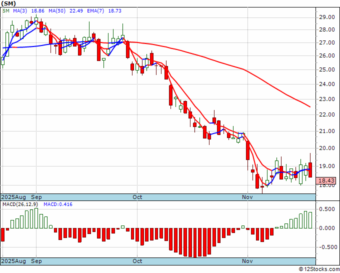Viewport: 340px width, 273px height.
Task: Click the -0.500 MACD axis label
Action: click(327, 247)
